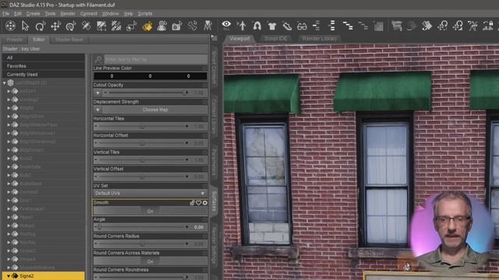Click the Vertical Offset slider
This screenshot has width=499, height=280.
pos(142,177)
